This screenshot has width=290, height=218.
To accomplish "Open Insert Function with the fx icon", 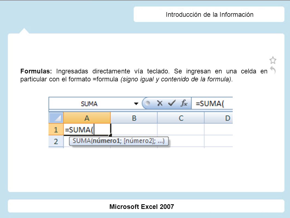I will (184, 103).
